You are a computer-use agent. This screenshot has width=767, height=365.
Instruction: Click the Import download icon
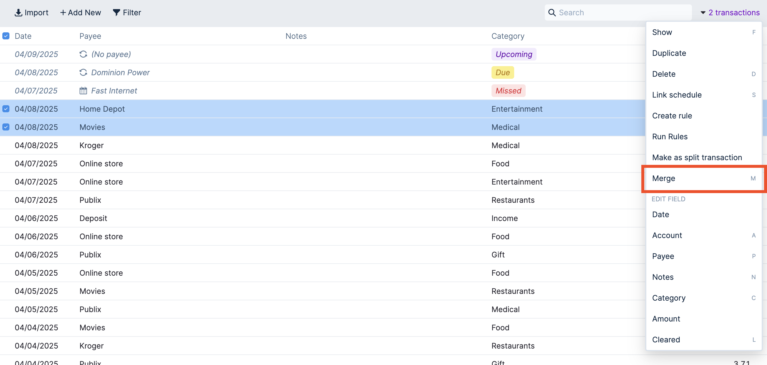pos(19,12)
